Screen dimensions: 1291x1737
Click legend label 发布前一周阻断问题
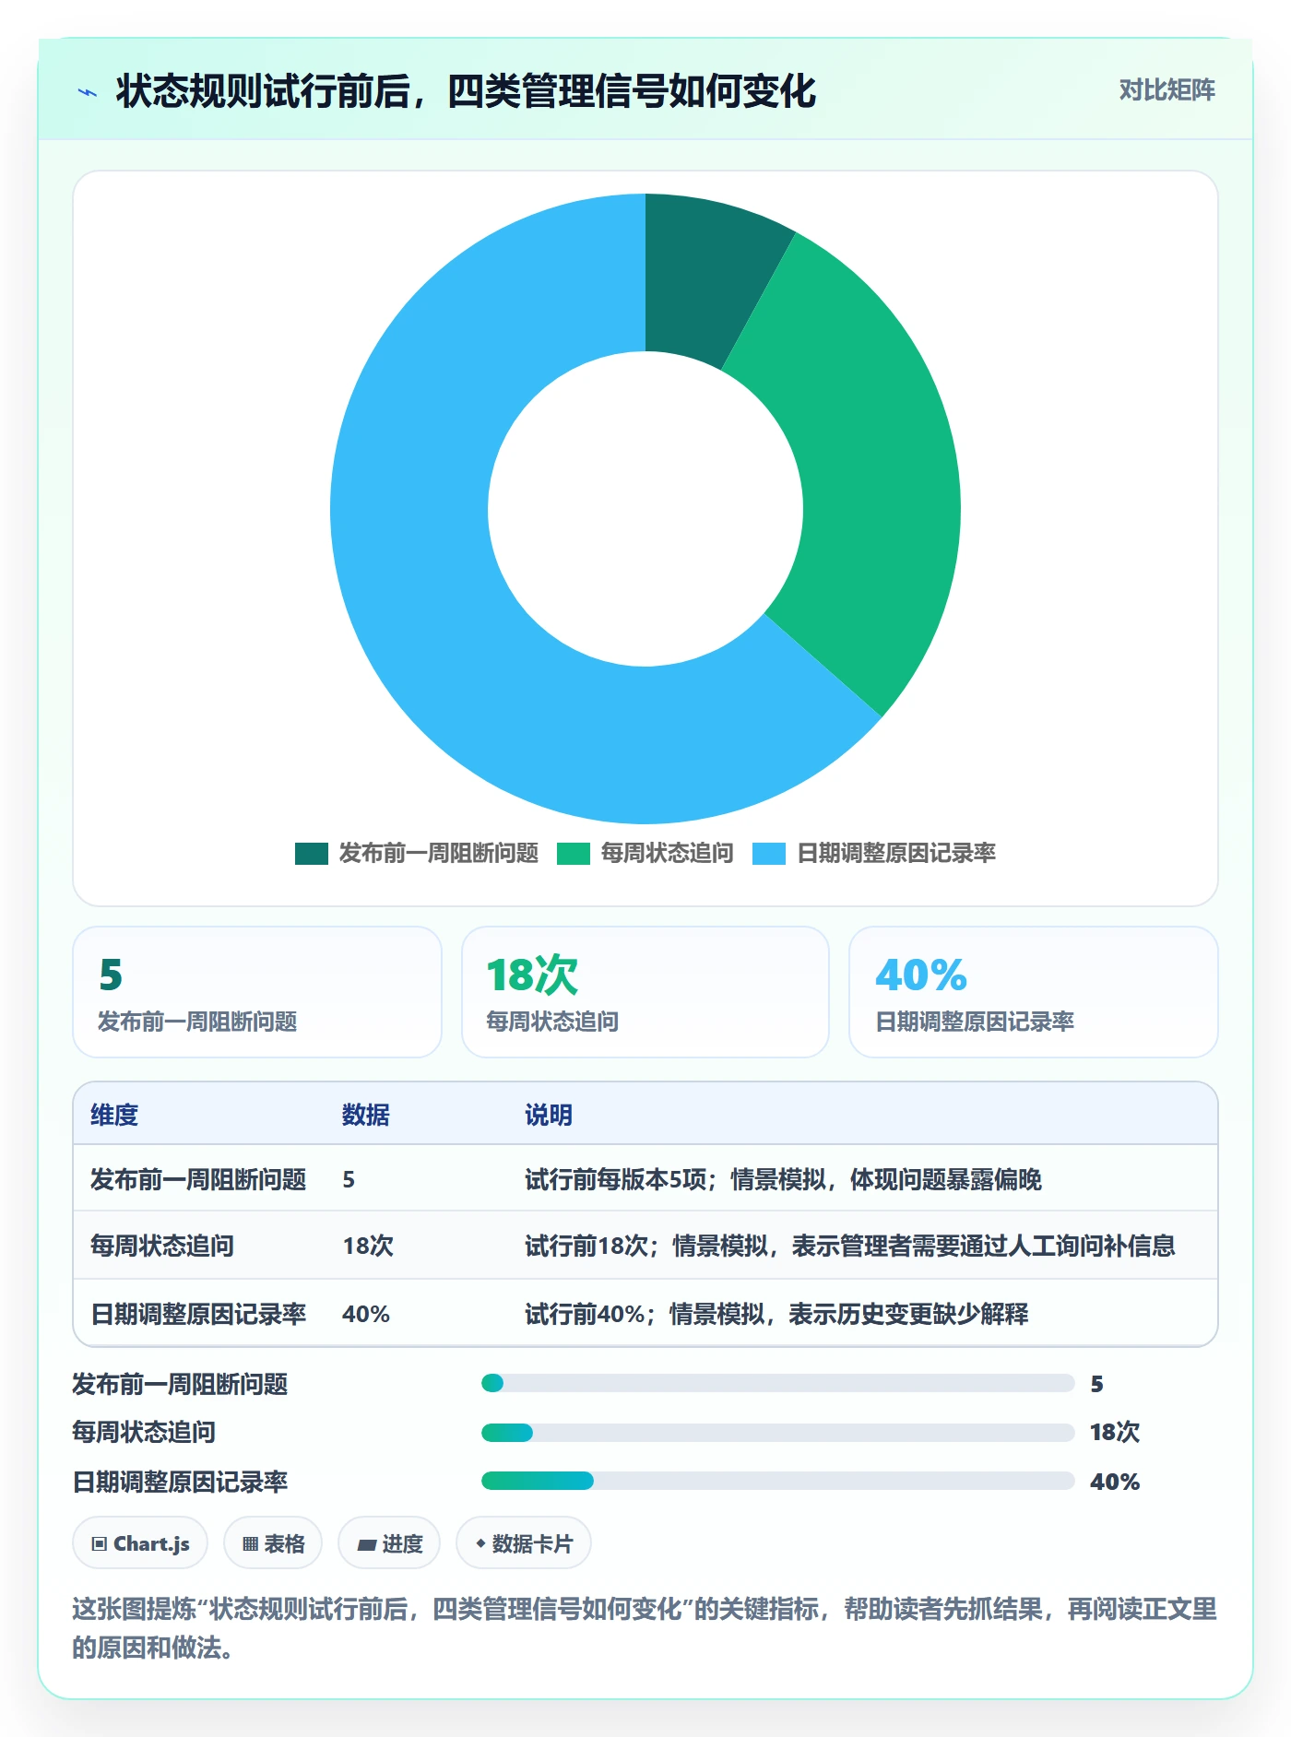point(439,854)
